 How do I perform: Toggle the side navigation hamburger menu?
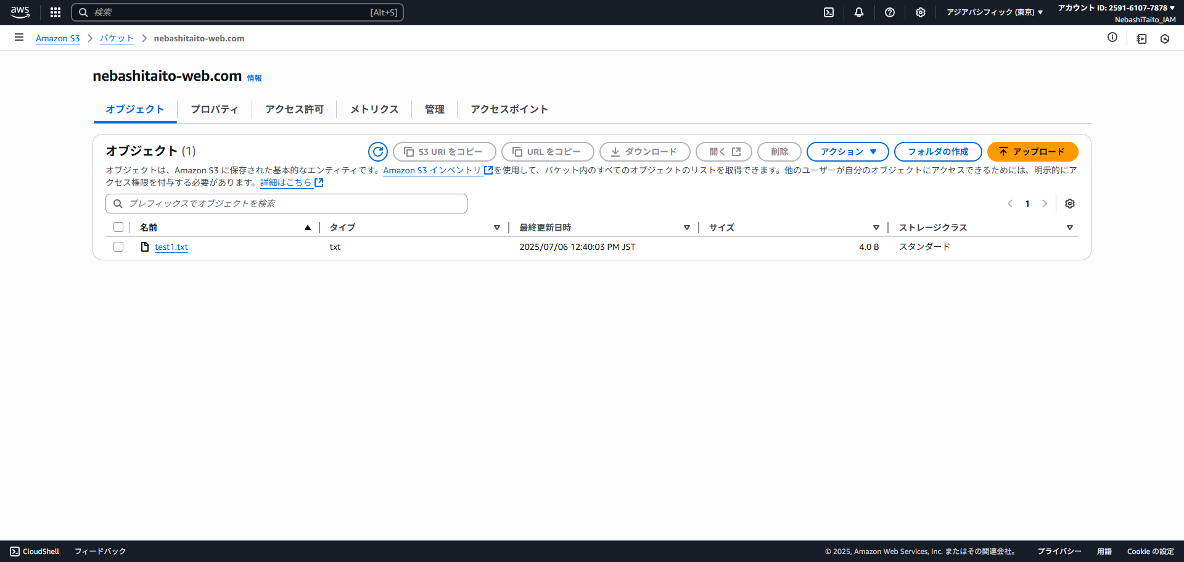(19, 38)
